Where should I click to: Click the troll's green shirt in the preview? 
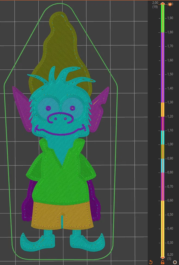pos(61,182)
